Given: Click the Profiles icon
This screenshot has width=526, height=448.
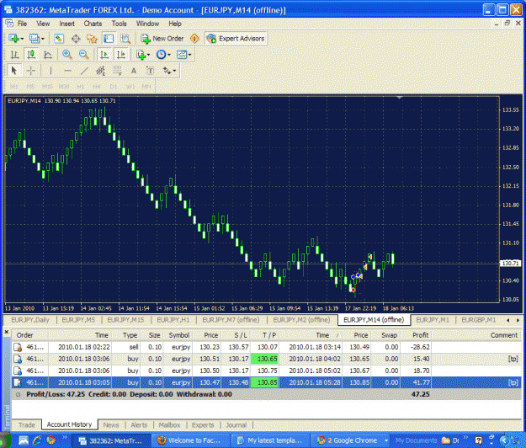Looking at the screenshot, I should (x=35, y=39).
